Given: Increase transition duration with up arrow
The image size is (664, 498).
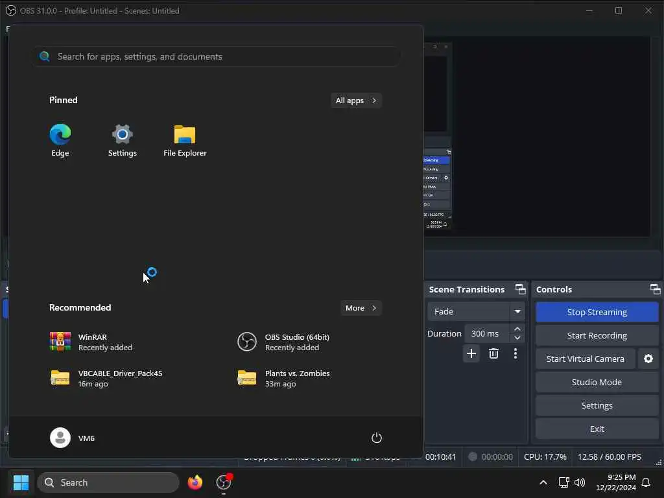Looking at the screenshot, I should tap(517, 329).
